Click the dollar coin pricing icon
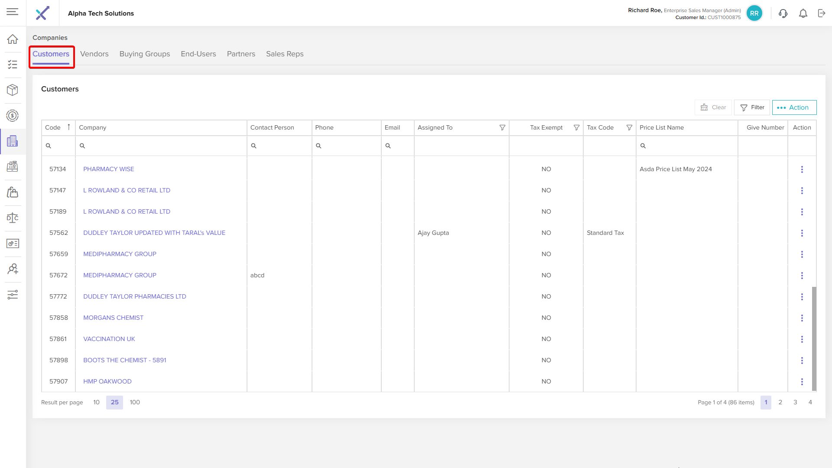This screenshot has height=468, width=832. click(x=13, y=116)
